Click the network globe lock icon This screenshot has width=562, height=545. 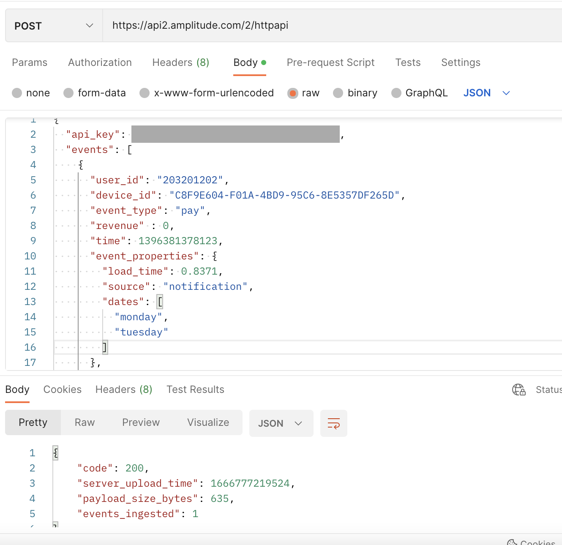[x=518, y=390]
